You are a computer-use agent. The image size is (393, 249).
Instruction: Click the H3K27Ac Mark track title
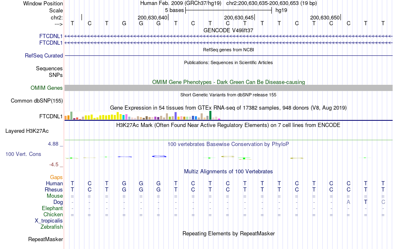(x=228, y=125)
